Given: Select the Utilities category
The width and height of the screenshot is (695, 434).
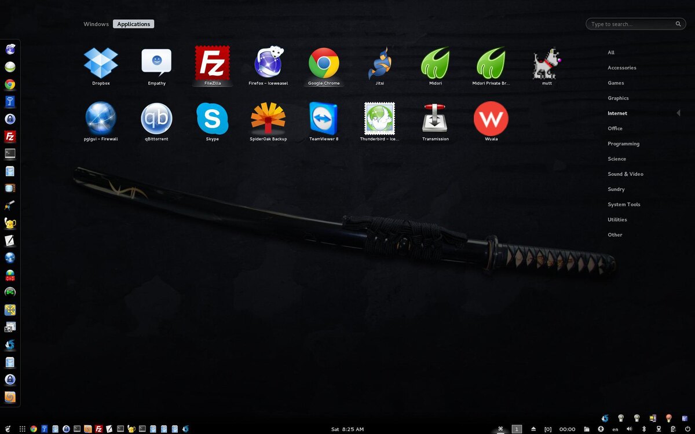Looking at the screenshot, I should (x=617, y=220).
